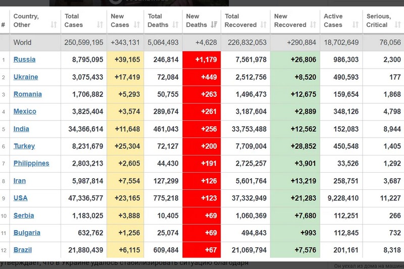
Task: Click the New Recovered column header
Action: pyautogui.click(x=295, y=22)
